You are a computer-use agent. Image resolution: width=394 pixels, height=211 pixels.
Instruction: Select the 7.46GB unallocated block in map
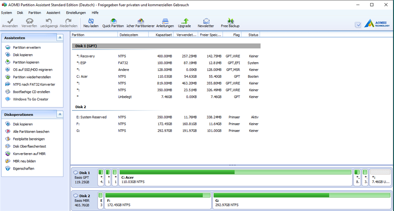pyautogui.click(x=380, y=177)
